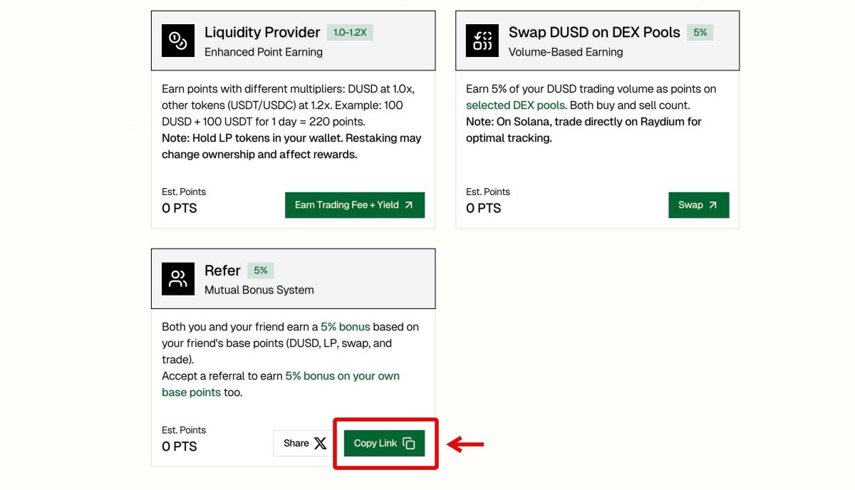Click the X logo on Share button
The image size is (855, 490).
coord(321,443)
